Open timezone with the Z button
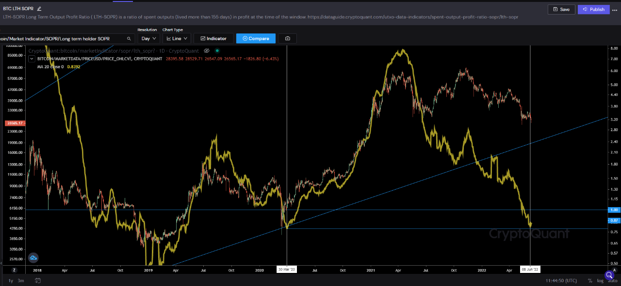The height and width of the screenshot is (286, 621). [x=15, y=270]
